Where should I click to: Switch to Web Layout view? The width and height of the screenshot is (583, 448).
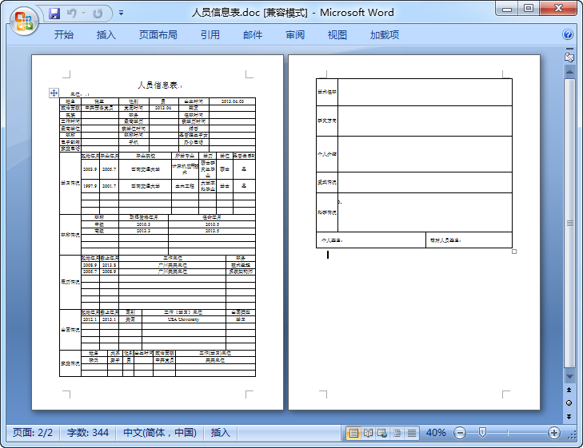382,433
